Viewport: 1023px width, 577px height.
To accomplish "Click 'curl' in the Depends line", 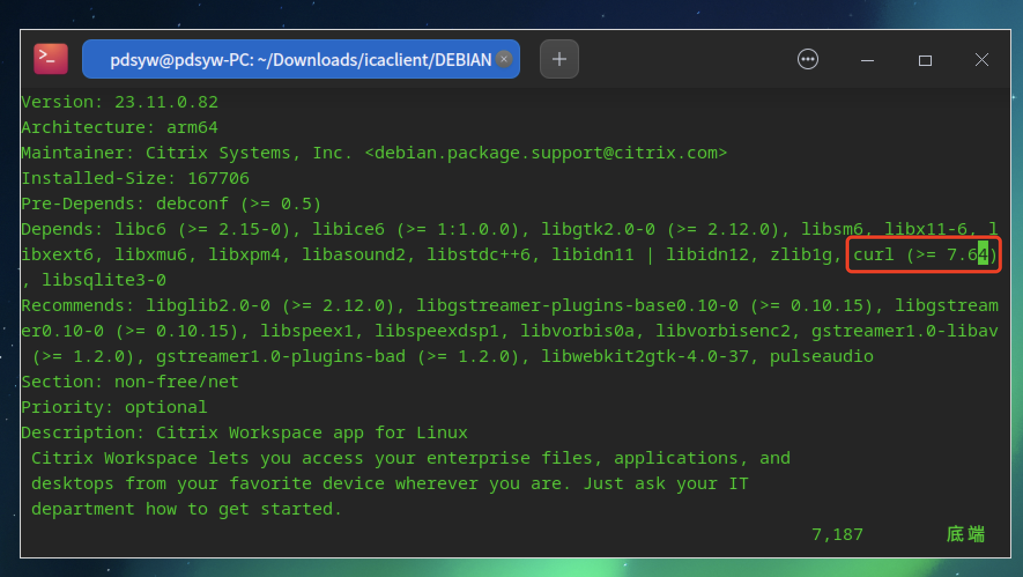I will click(x=873, y=255).
